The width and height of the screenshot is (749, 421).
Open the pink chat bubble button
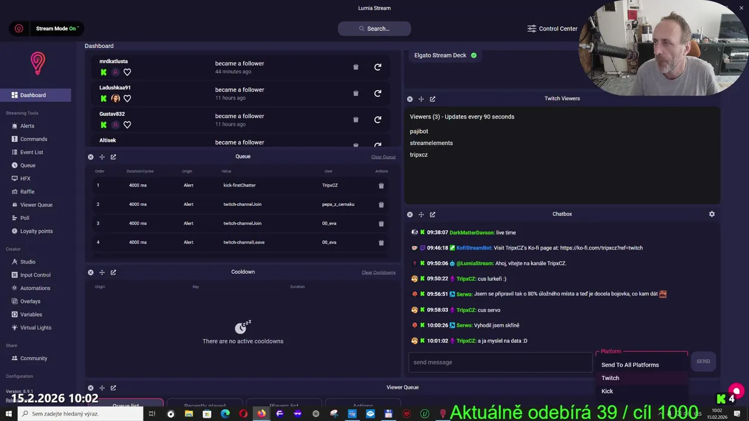coord(736,391)
